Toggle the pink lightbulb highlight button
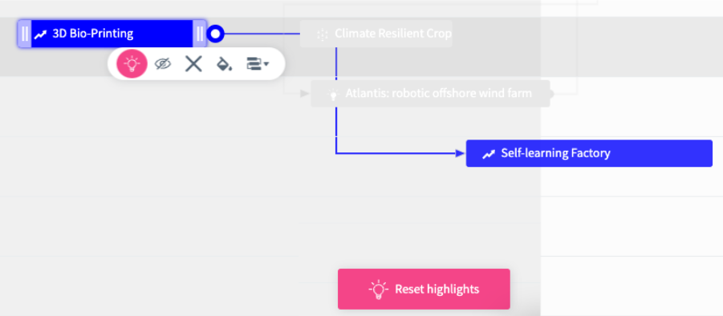 132,64
